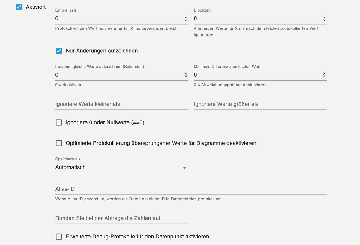The height and width of the screenshot is (245, 360).
Task: Uncheck the Aktiviert checkbox
Action: point(19,7)
